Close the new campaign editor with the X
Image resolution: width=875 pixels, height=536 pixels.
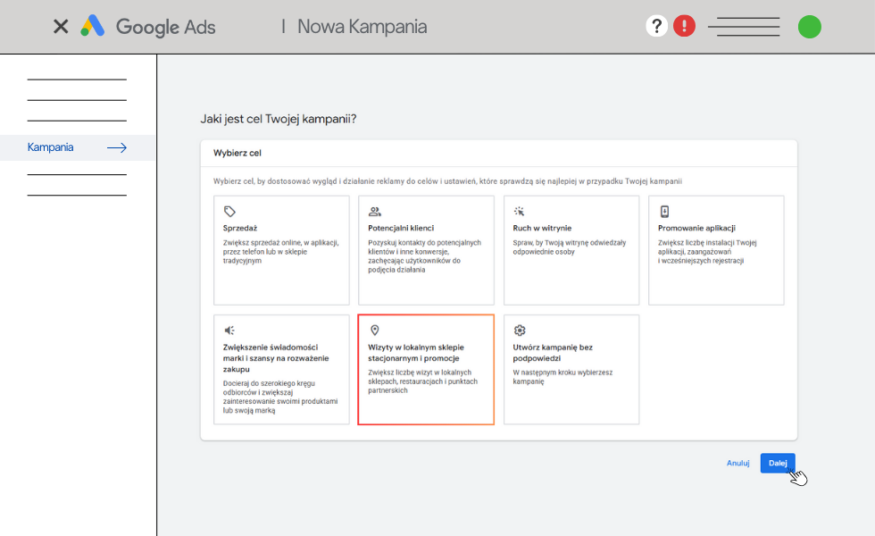[x=60, y=26]
